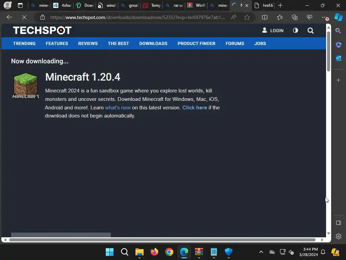Click the LOGIN button
The width and height of the screenshot is (346, 260).
point(273,30)
